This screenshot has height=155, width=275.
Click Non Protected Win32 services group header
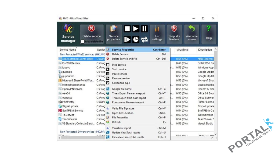(82, 54)
